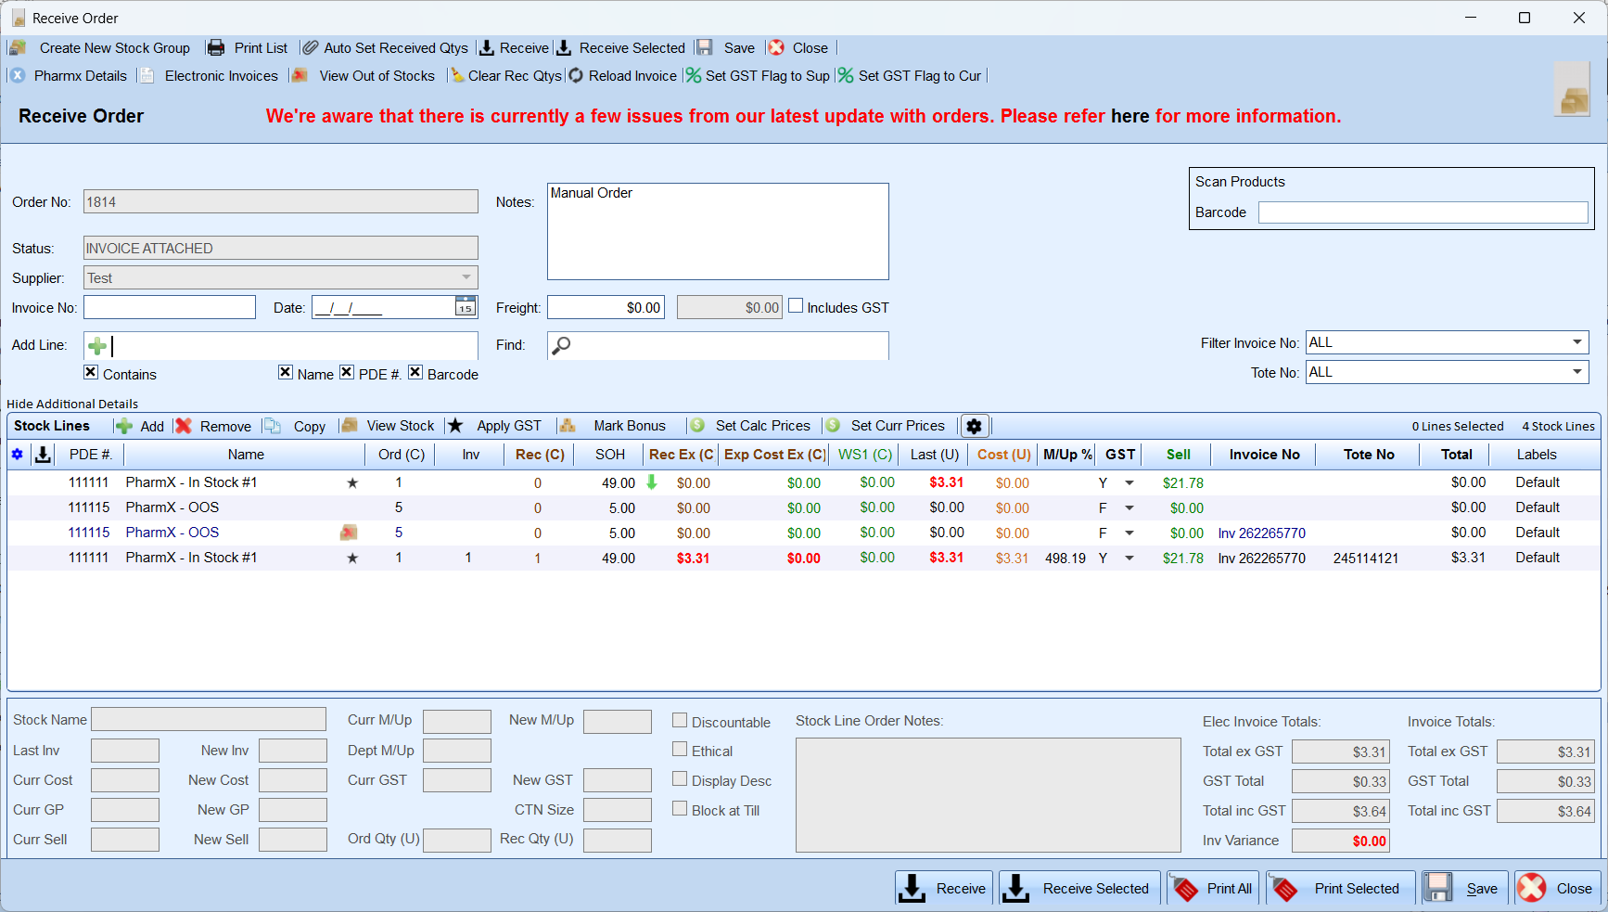This screenshot has width=1608, height=912.
Task: Uncheck the Contains checkbox
Action: tap(91, 372)
